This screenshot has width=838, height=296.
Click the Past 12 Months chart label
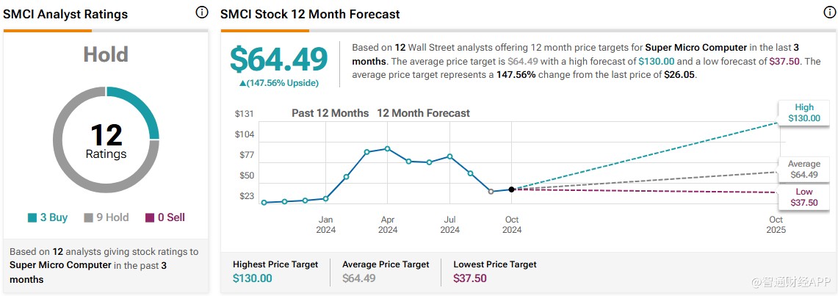[330, 113]
